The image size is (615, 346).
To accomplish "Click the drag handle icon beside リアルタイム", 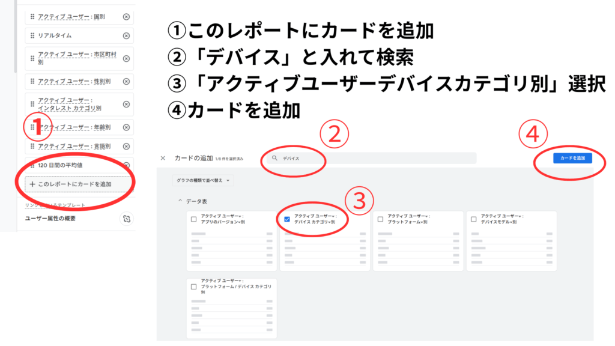I will [32, 36].
